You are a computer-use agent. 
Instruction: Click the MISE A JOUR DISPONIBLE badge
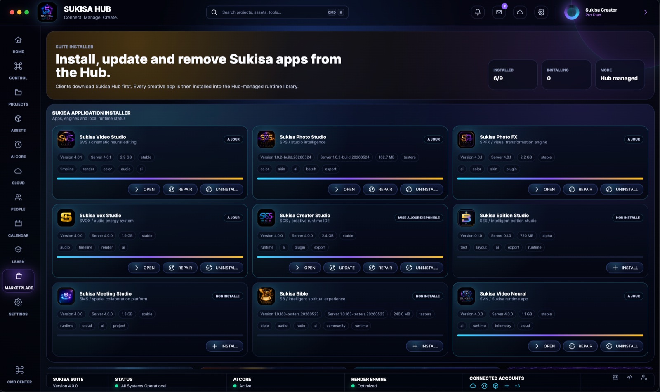419,218
